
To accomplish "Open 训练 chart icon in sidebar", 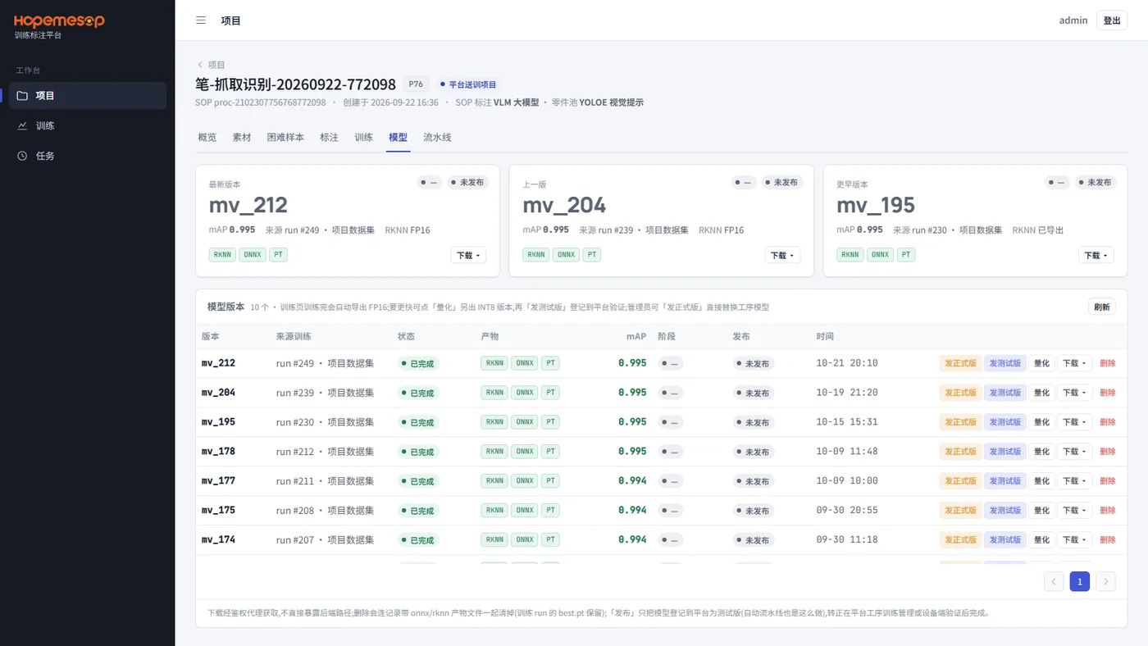I will click(23, 126).
